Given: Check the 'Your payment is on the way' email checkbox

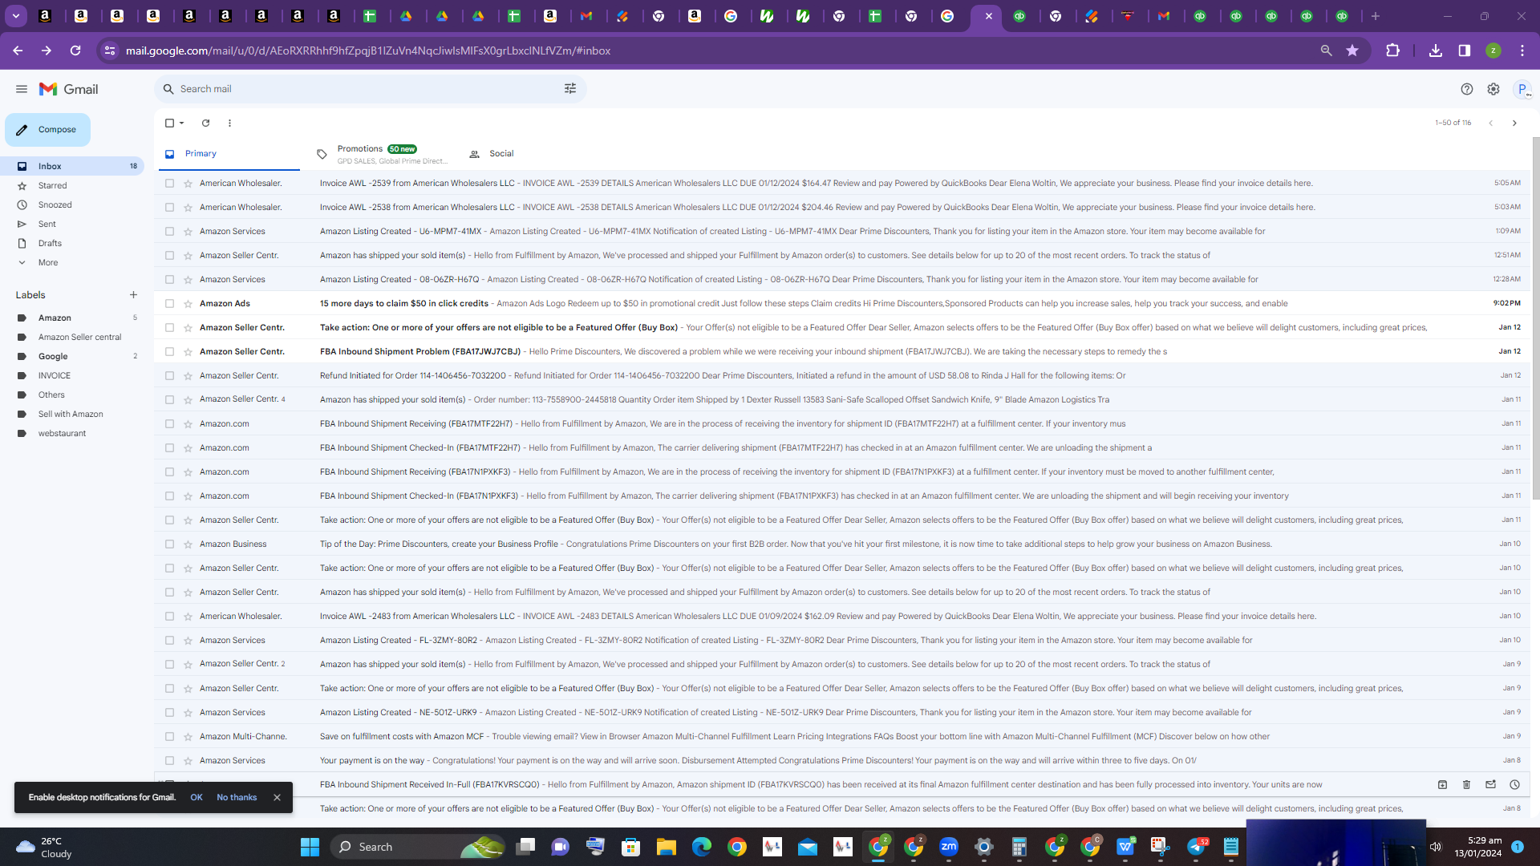Looking at the screenshot, I should [169, 760].
